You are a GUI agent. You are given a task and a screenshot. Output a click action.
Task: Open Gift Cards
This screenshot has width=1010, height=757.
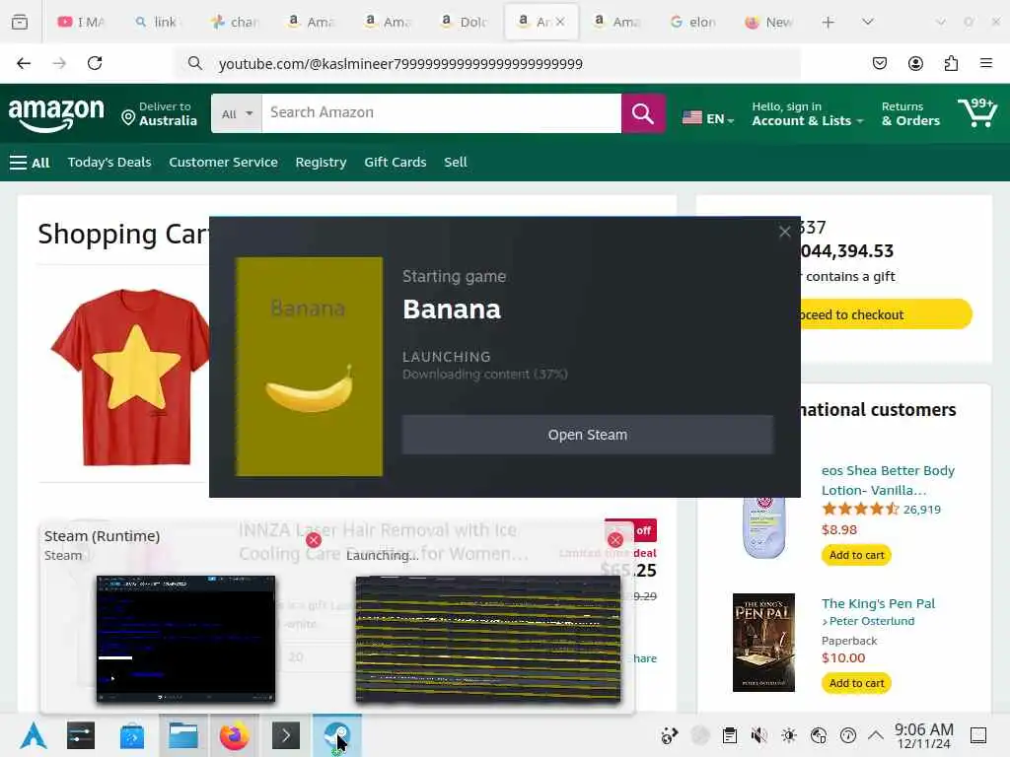pos(395,163)
